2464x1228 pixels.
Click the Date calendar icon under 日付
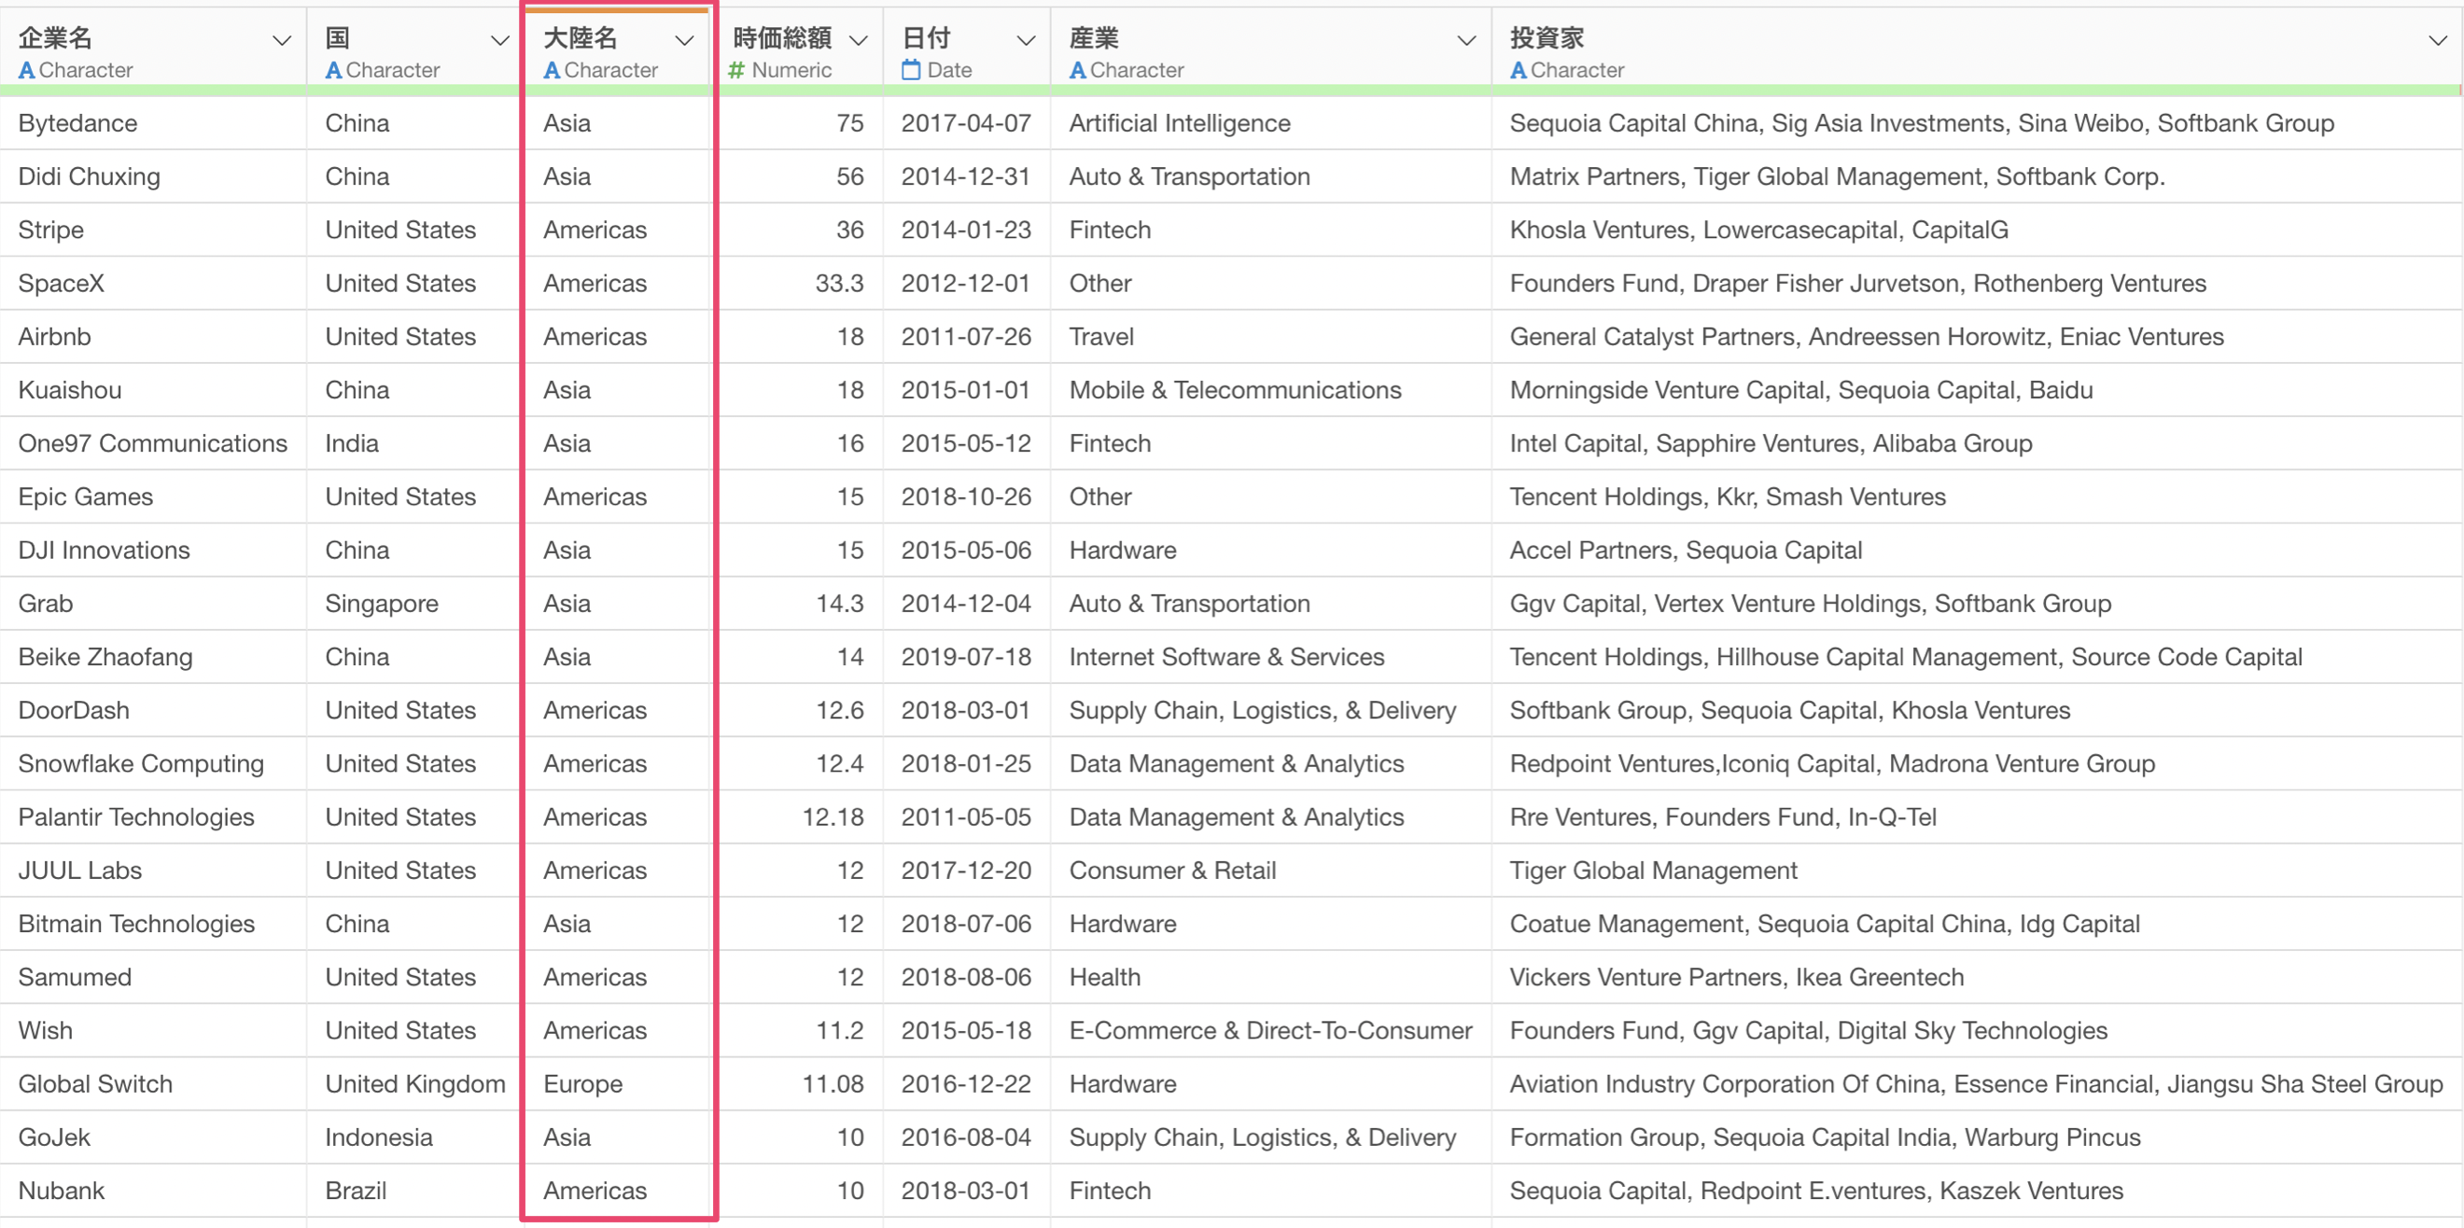point(911,70)
